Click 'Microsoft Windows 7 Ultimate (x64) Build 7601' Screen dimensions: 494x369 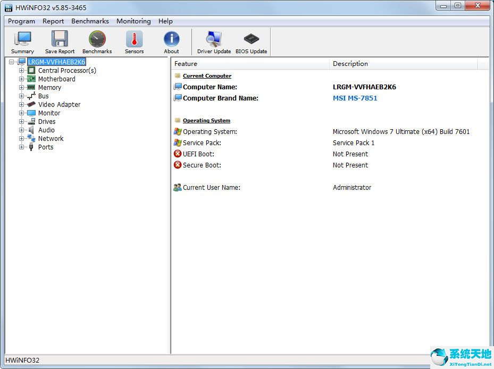401,131
